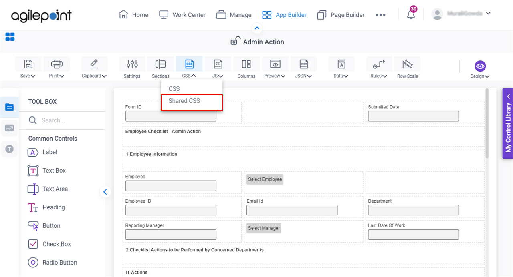Click the apps grid icon
513x277 pixels.
click(10, 37)
